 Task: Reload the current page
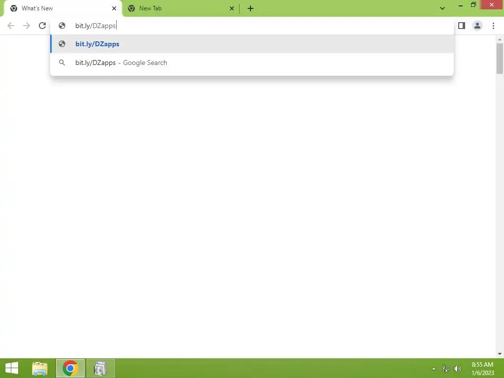tap(42, 26)
